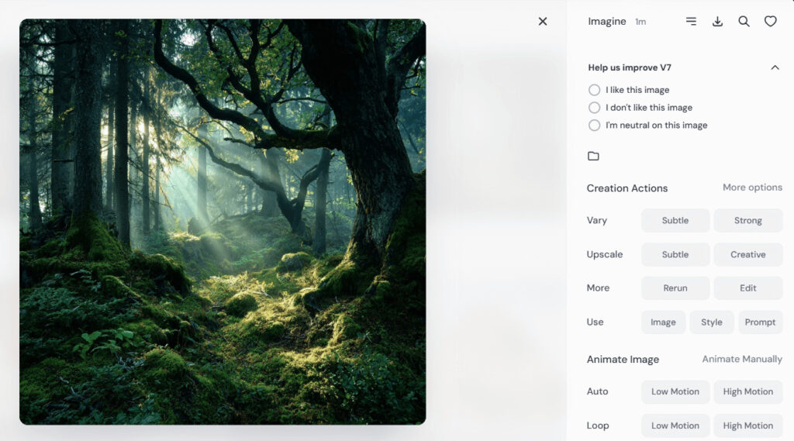Click Upscale Creative button
Viewport: 794px width, 441px height.
[748, 254]
